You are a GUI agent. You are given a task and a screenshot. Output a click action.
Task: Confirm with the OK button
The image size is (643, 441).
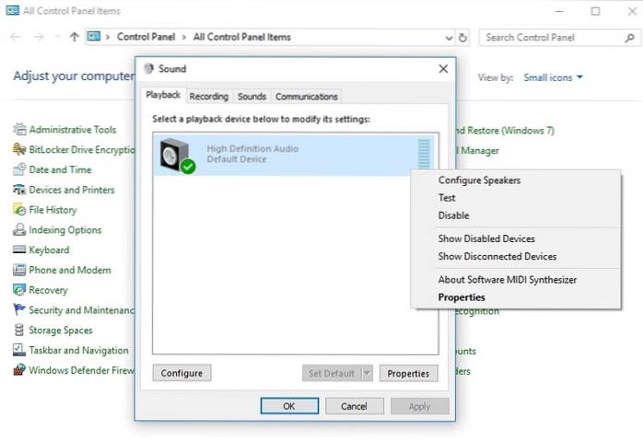point(289,406)
